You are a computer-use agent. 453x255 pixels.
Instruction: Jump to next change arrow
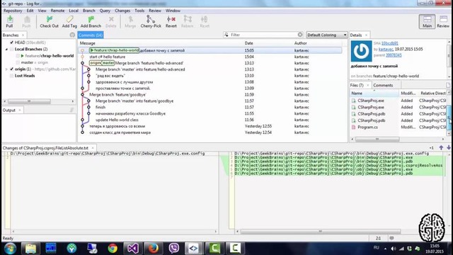click(449, 148)
